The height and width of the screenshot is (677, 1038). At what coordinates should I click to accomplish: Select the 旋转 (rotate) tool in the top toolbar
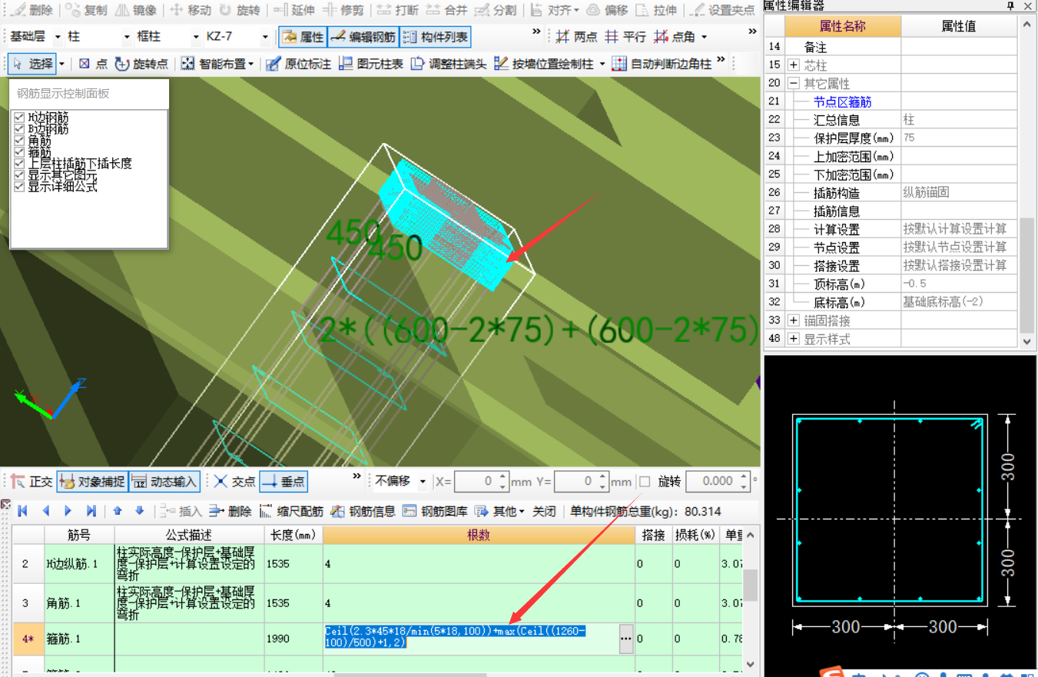[x=239, y=10]
